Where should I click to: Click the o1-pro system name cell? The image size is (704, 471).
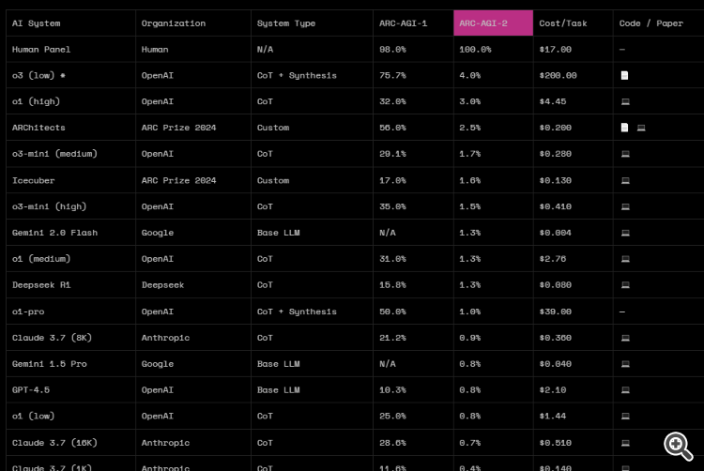[x=30, y=311]
